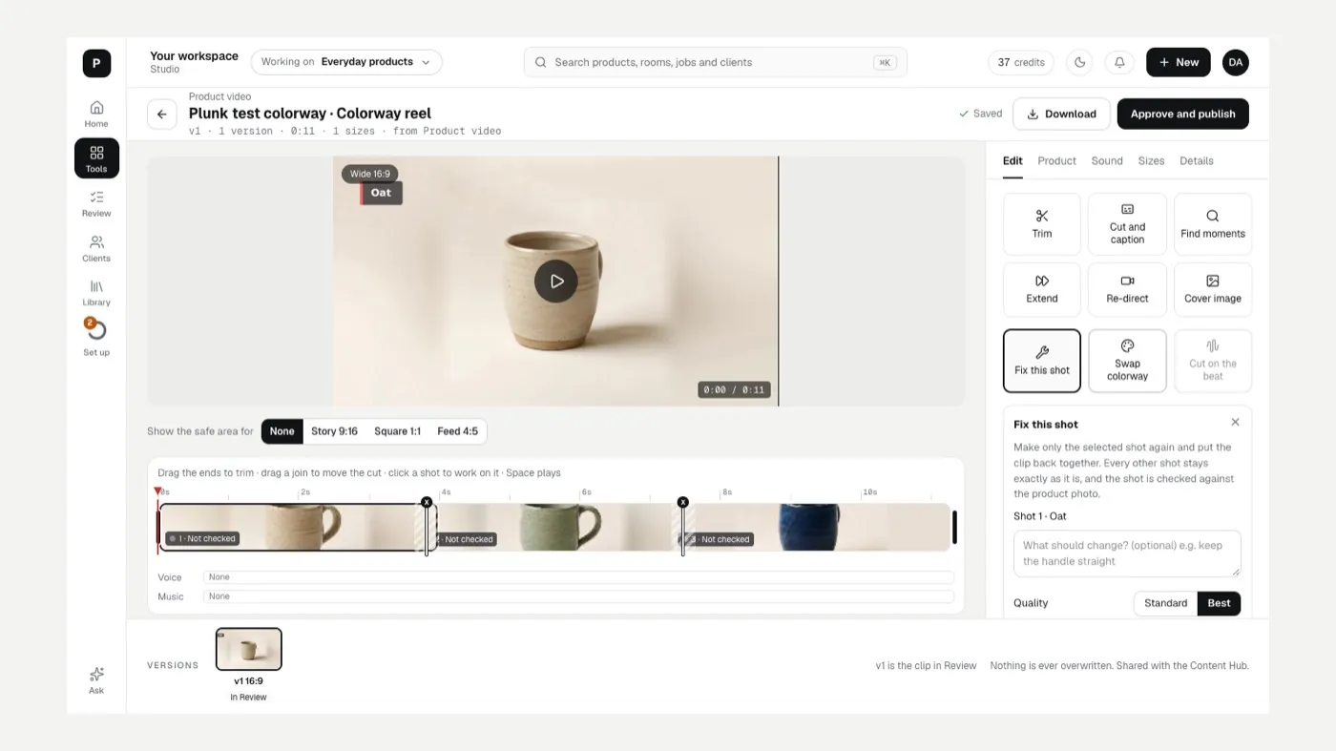Select the v1 16:9 version thumbnail
The width and height of the screenshot is (1336, 751).
tap(249, 650)
